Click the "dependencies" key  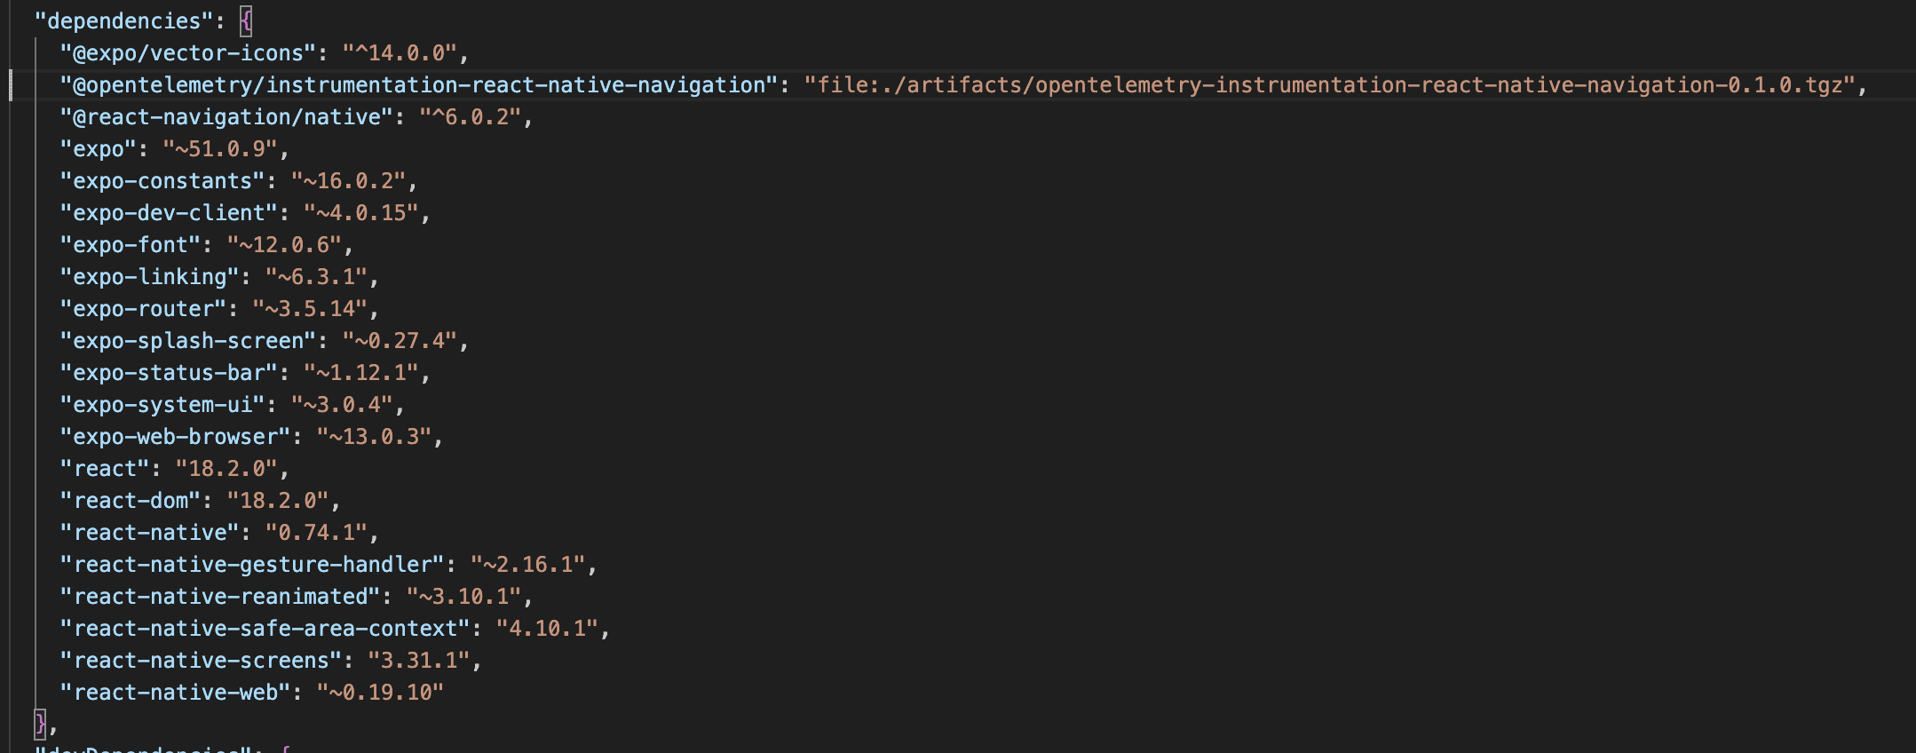[x=123, y=21]
